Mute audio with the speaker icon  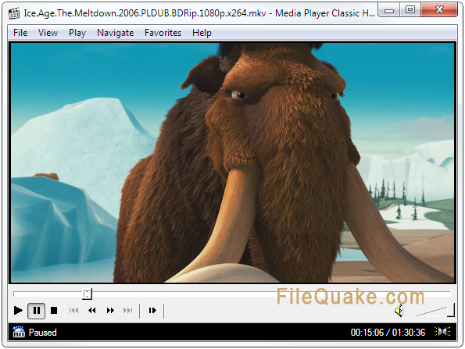tap(399, 311)
